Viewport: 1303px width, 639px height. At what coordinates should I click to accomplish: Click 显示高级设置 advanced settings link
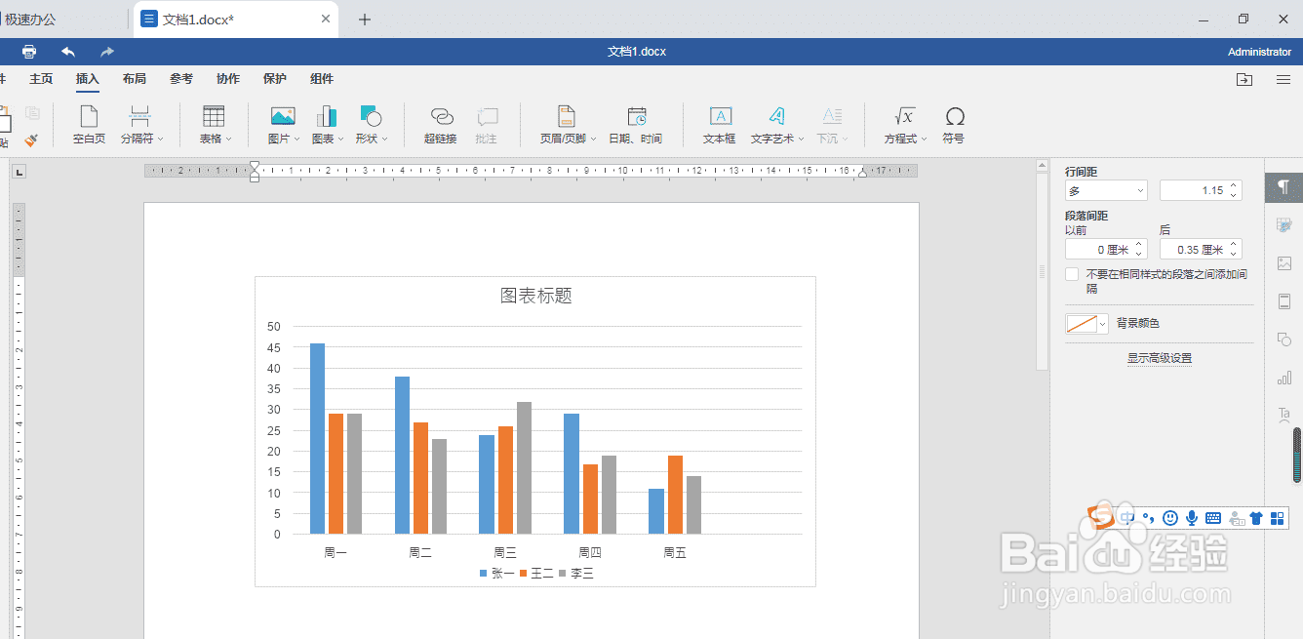[x=1160, y=358]
